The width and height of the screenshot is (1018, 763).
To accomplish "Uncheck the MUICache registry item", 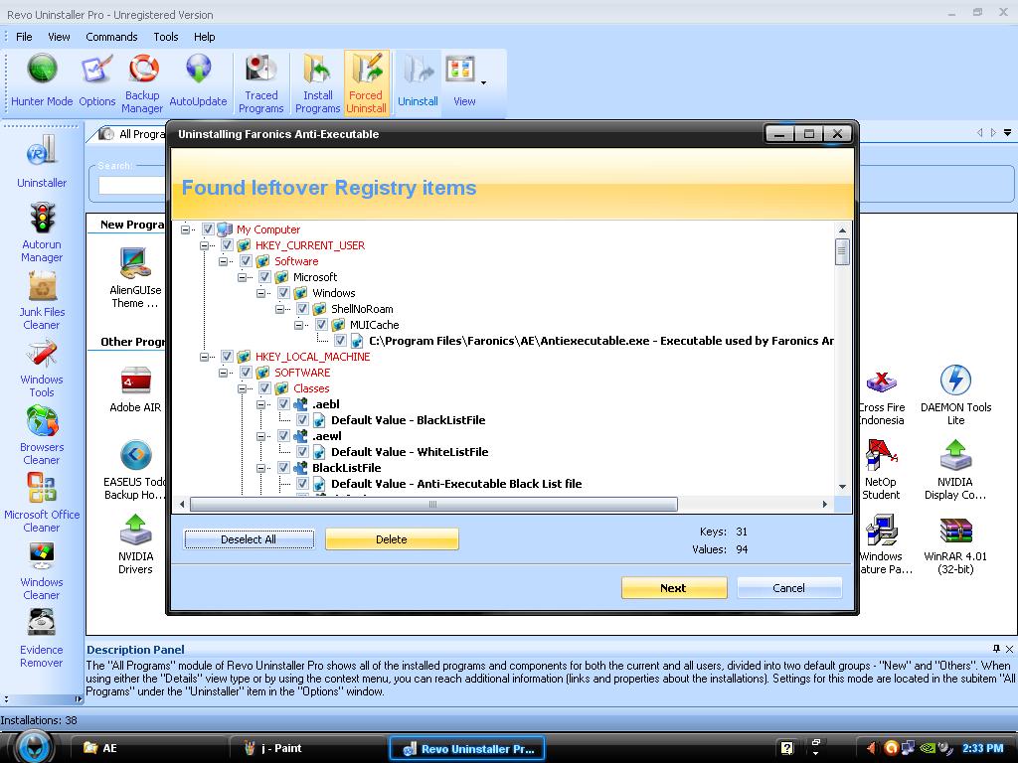I will (320, 324).
